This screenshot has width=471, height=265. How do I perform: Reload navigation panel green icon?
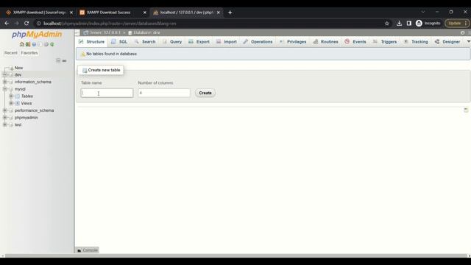52,44
